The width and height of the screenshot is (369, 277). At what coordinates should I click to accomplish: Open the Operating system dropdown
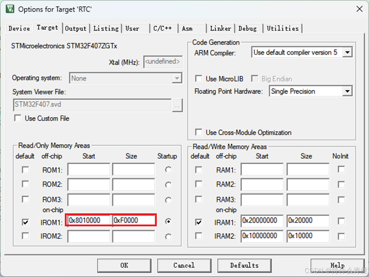pos(177,78)
